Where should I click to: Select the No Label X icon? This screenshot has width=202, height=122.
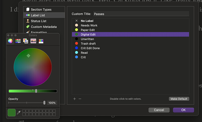[76, 21]
